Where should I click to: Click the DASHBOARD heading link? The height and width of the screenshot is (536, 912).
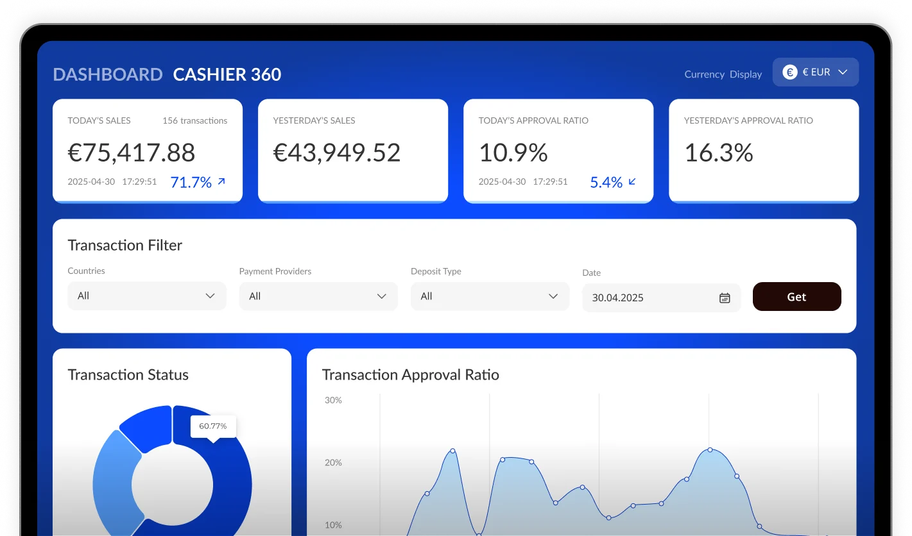(107, 74)
